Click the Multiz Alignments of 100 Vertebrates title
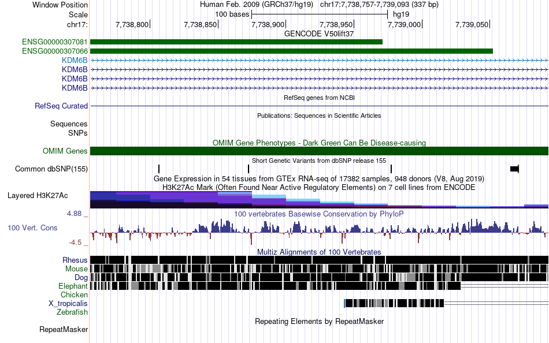Viewport: 549px width, 343px height. [x=319, y=252]
